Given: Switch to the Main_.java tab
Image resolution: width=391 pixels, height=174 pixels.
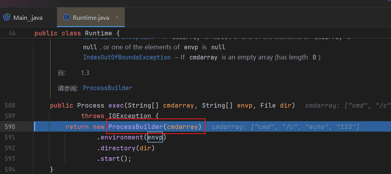Looking at the screenshot, I should tap(27, 18).
